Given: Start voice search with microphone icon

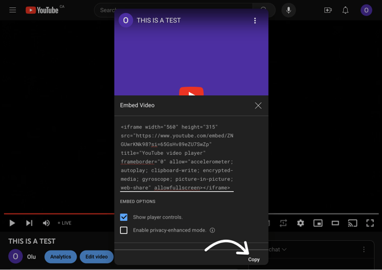Looking at the screenshot, I should tap(288, 10).
